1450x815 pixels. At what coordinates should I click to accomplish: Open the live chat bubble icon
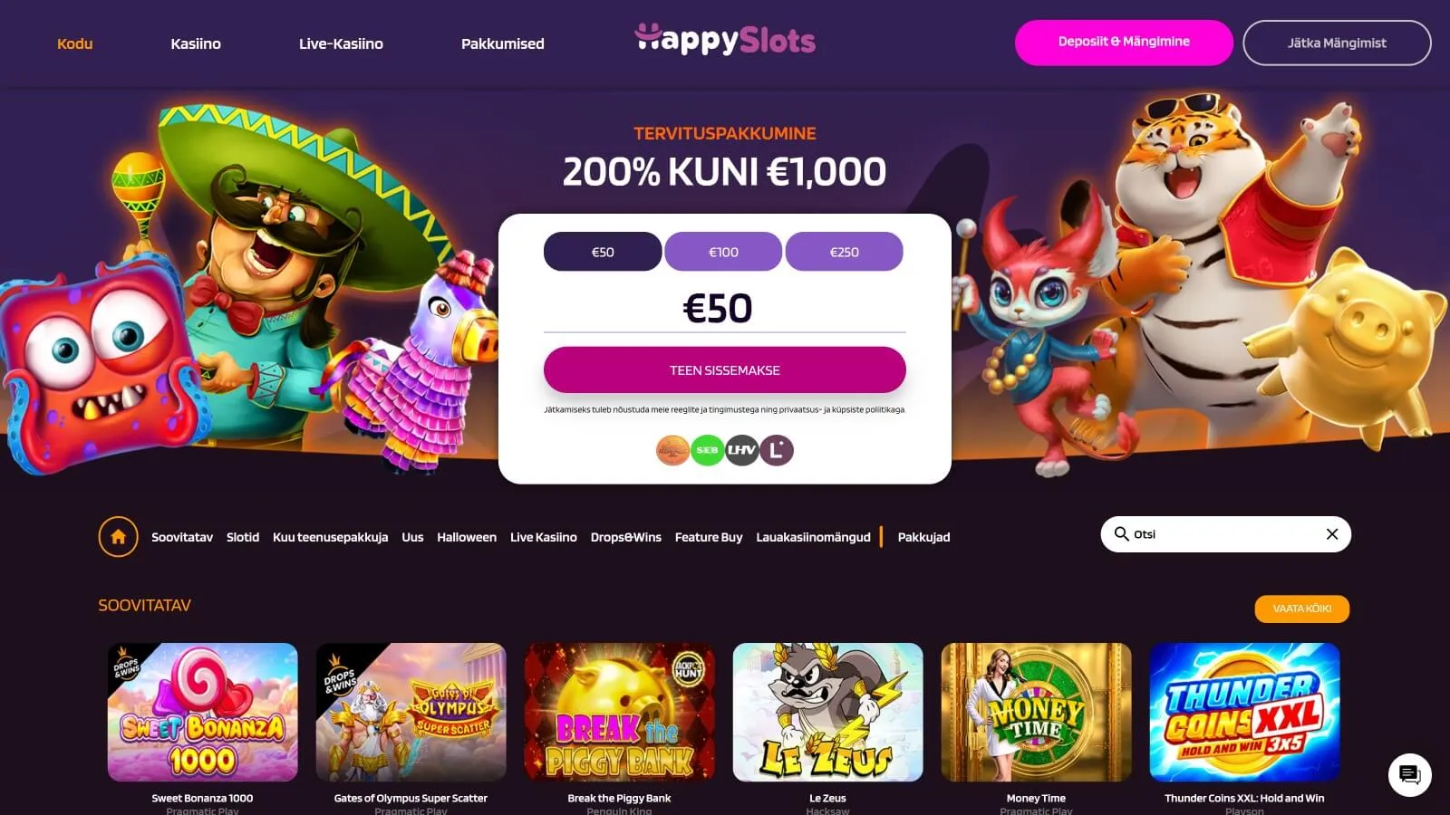1409,775
